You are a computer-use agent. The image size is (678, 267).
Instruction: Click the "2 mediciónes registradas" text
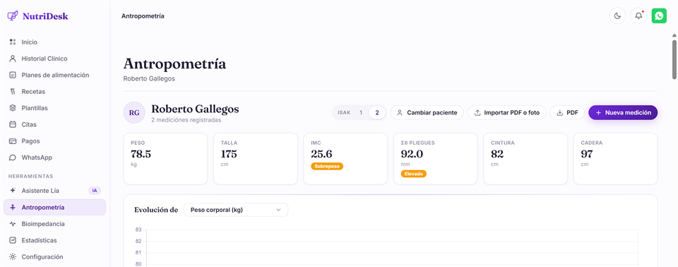coord(186,120)
